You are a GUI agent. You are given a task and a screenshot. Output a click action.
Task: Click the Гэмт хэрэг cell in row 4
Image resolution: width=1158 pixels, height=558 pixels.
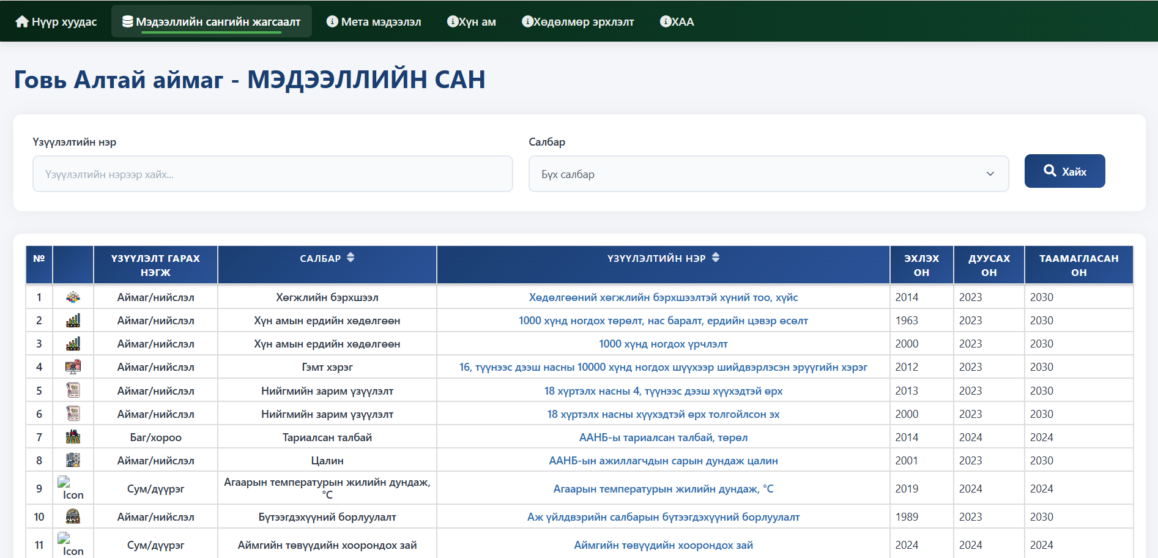(x=327, y=367)
